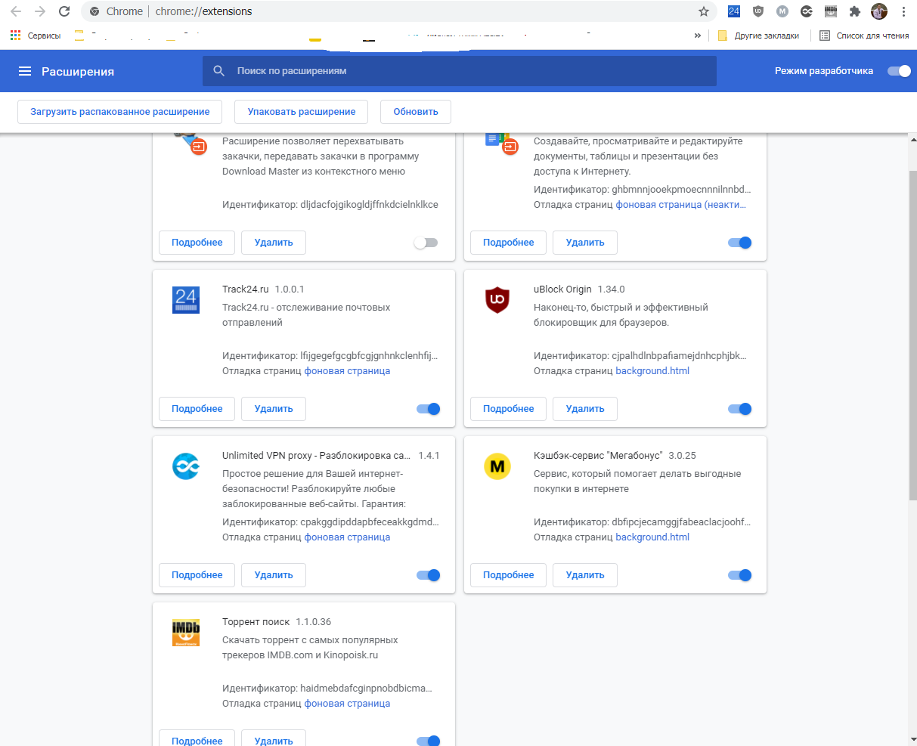The image size is (917, 746).
Task: Click Удалить on the Мегабонус card
Action: (585, 575)
